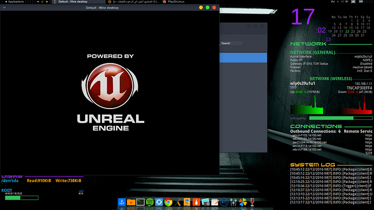Viewport: 374px width, 210px height.
Task: Click the ROOT disk usage bar
Action: pyautogui.click(x=22, y=198)
